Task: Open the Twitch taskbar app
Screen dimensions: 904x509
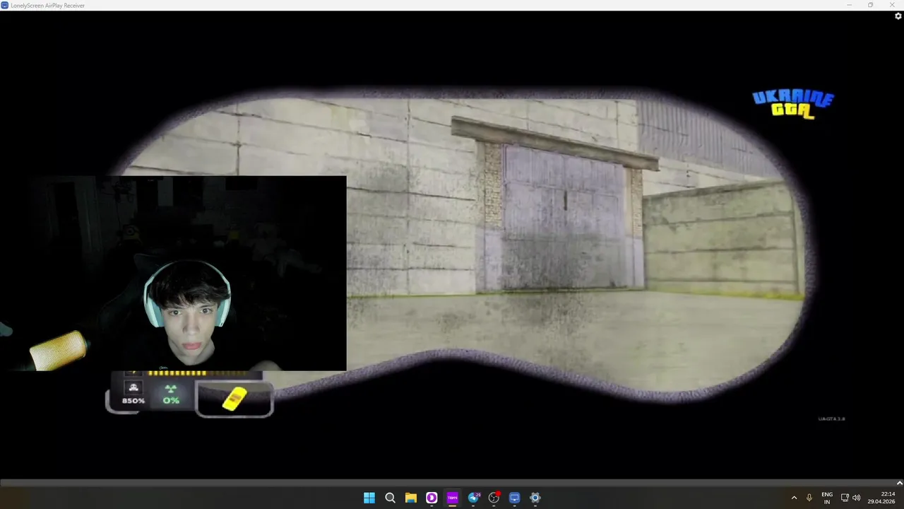Action: tap(452, 498)
